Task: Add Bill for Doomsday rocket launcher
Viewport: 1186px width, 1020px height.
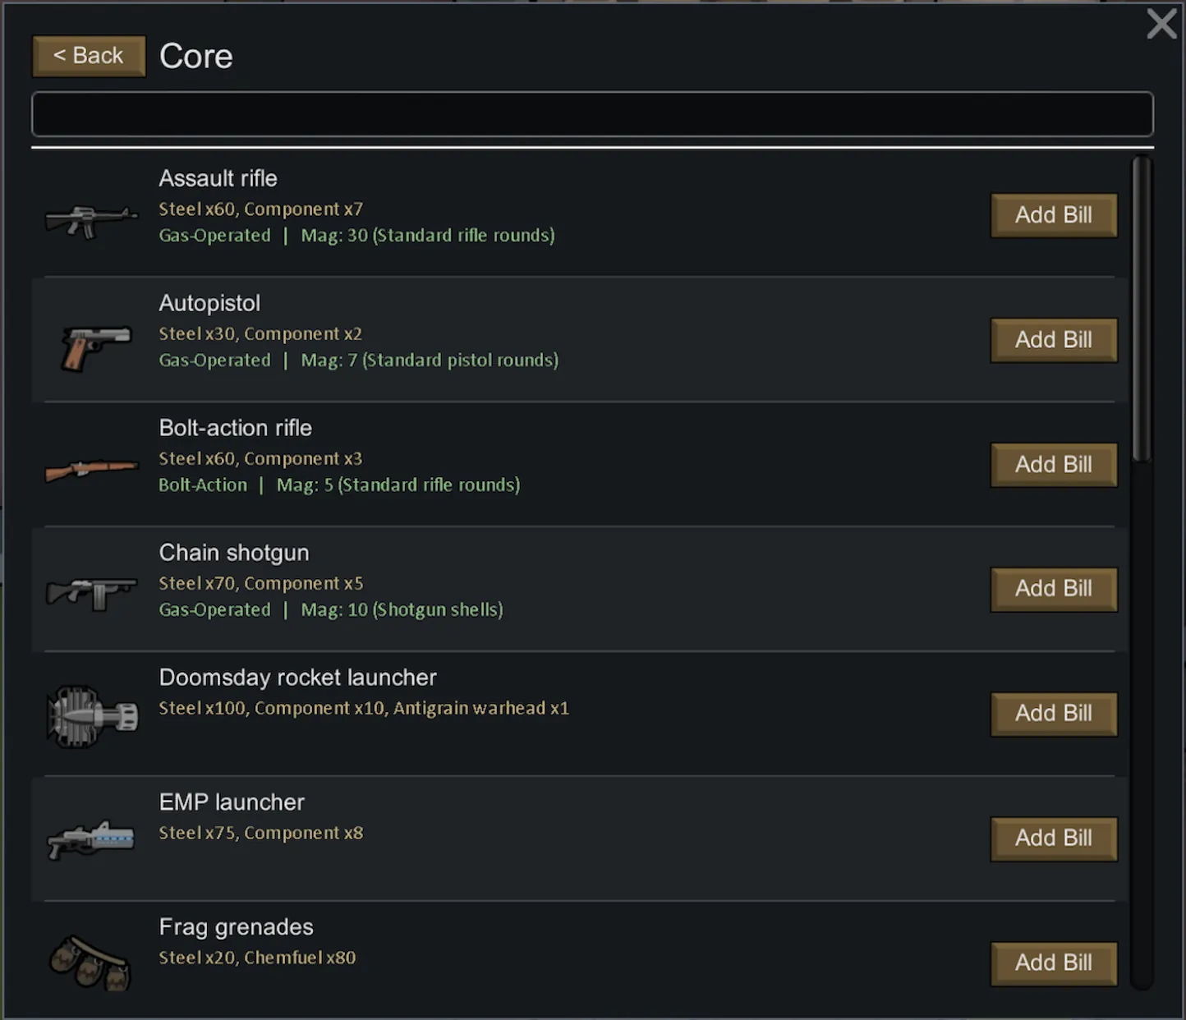Action: (x=1053, y=714)
